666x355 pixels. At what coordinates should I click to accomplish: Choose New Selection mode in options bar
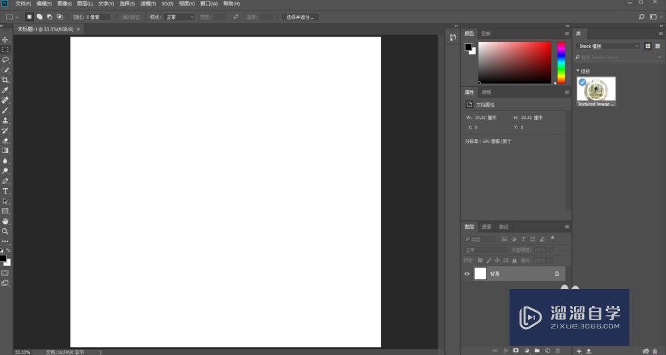[29, 17]
